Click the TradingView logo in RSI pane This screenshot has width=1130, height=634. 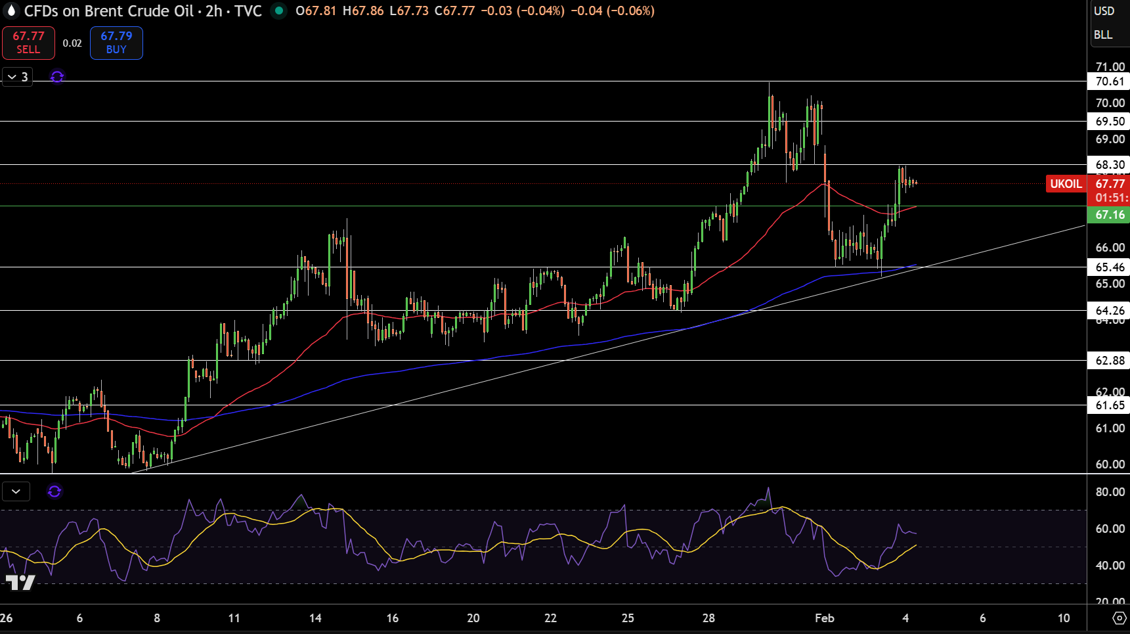coord(20,582)
